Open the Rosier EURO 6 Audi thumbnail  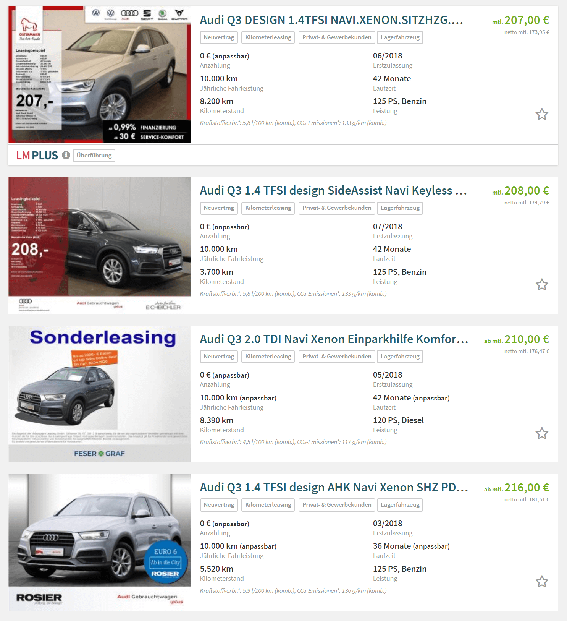(x=100, y=542)
